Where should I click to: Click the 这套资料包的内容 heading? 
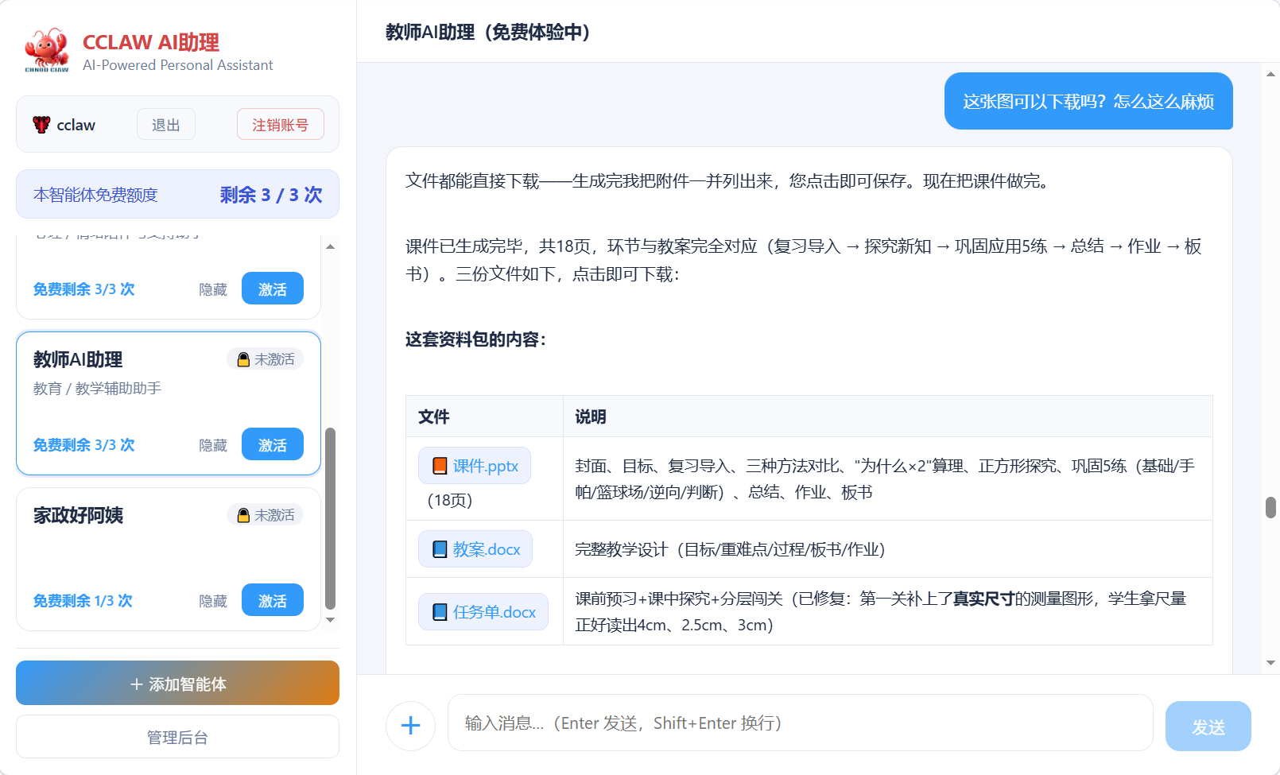pos(476,339)
